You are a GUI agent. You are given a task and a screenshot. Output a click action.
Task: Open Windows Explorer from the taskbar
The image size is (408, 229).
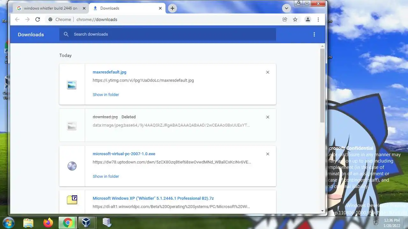tap(28, 223)
